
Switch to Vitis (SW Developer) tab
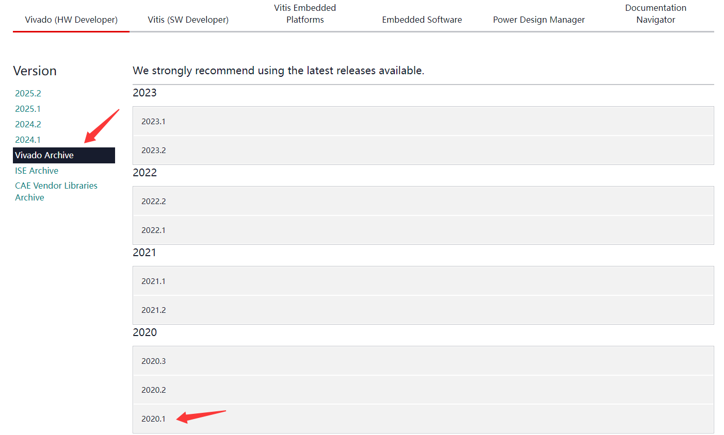point(188,20)
